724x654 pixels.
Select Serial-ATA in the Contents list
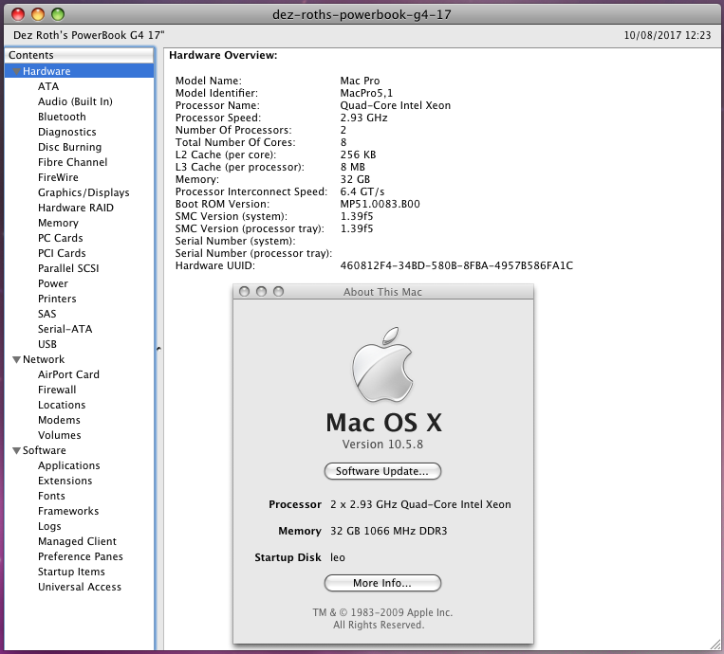click(x=65, y=329)
